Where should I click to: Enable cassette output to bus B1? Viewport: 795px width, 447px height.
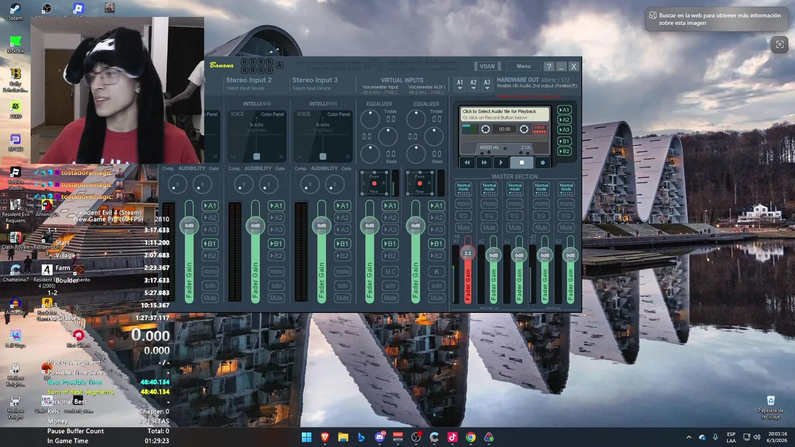[x=565, y=141]
